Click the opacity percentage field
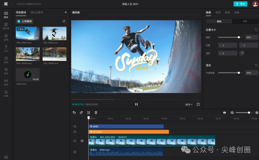259x160 pixels. (x=252, y=73)
